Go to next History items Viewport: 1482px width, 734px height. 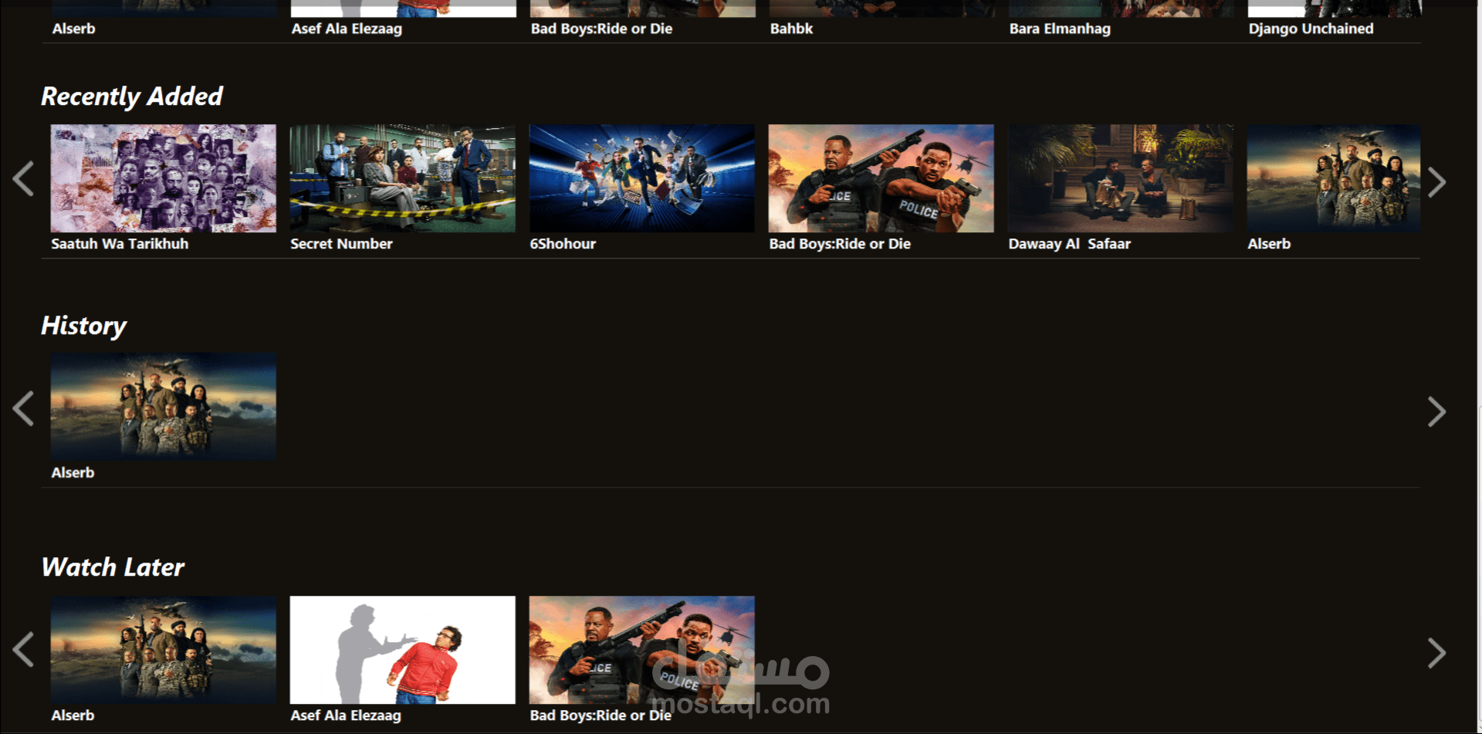click(x=1436, y=411)
